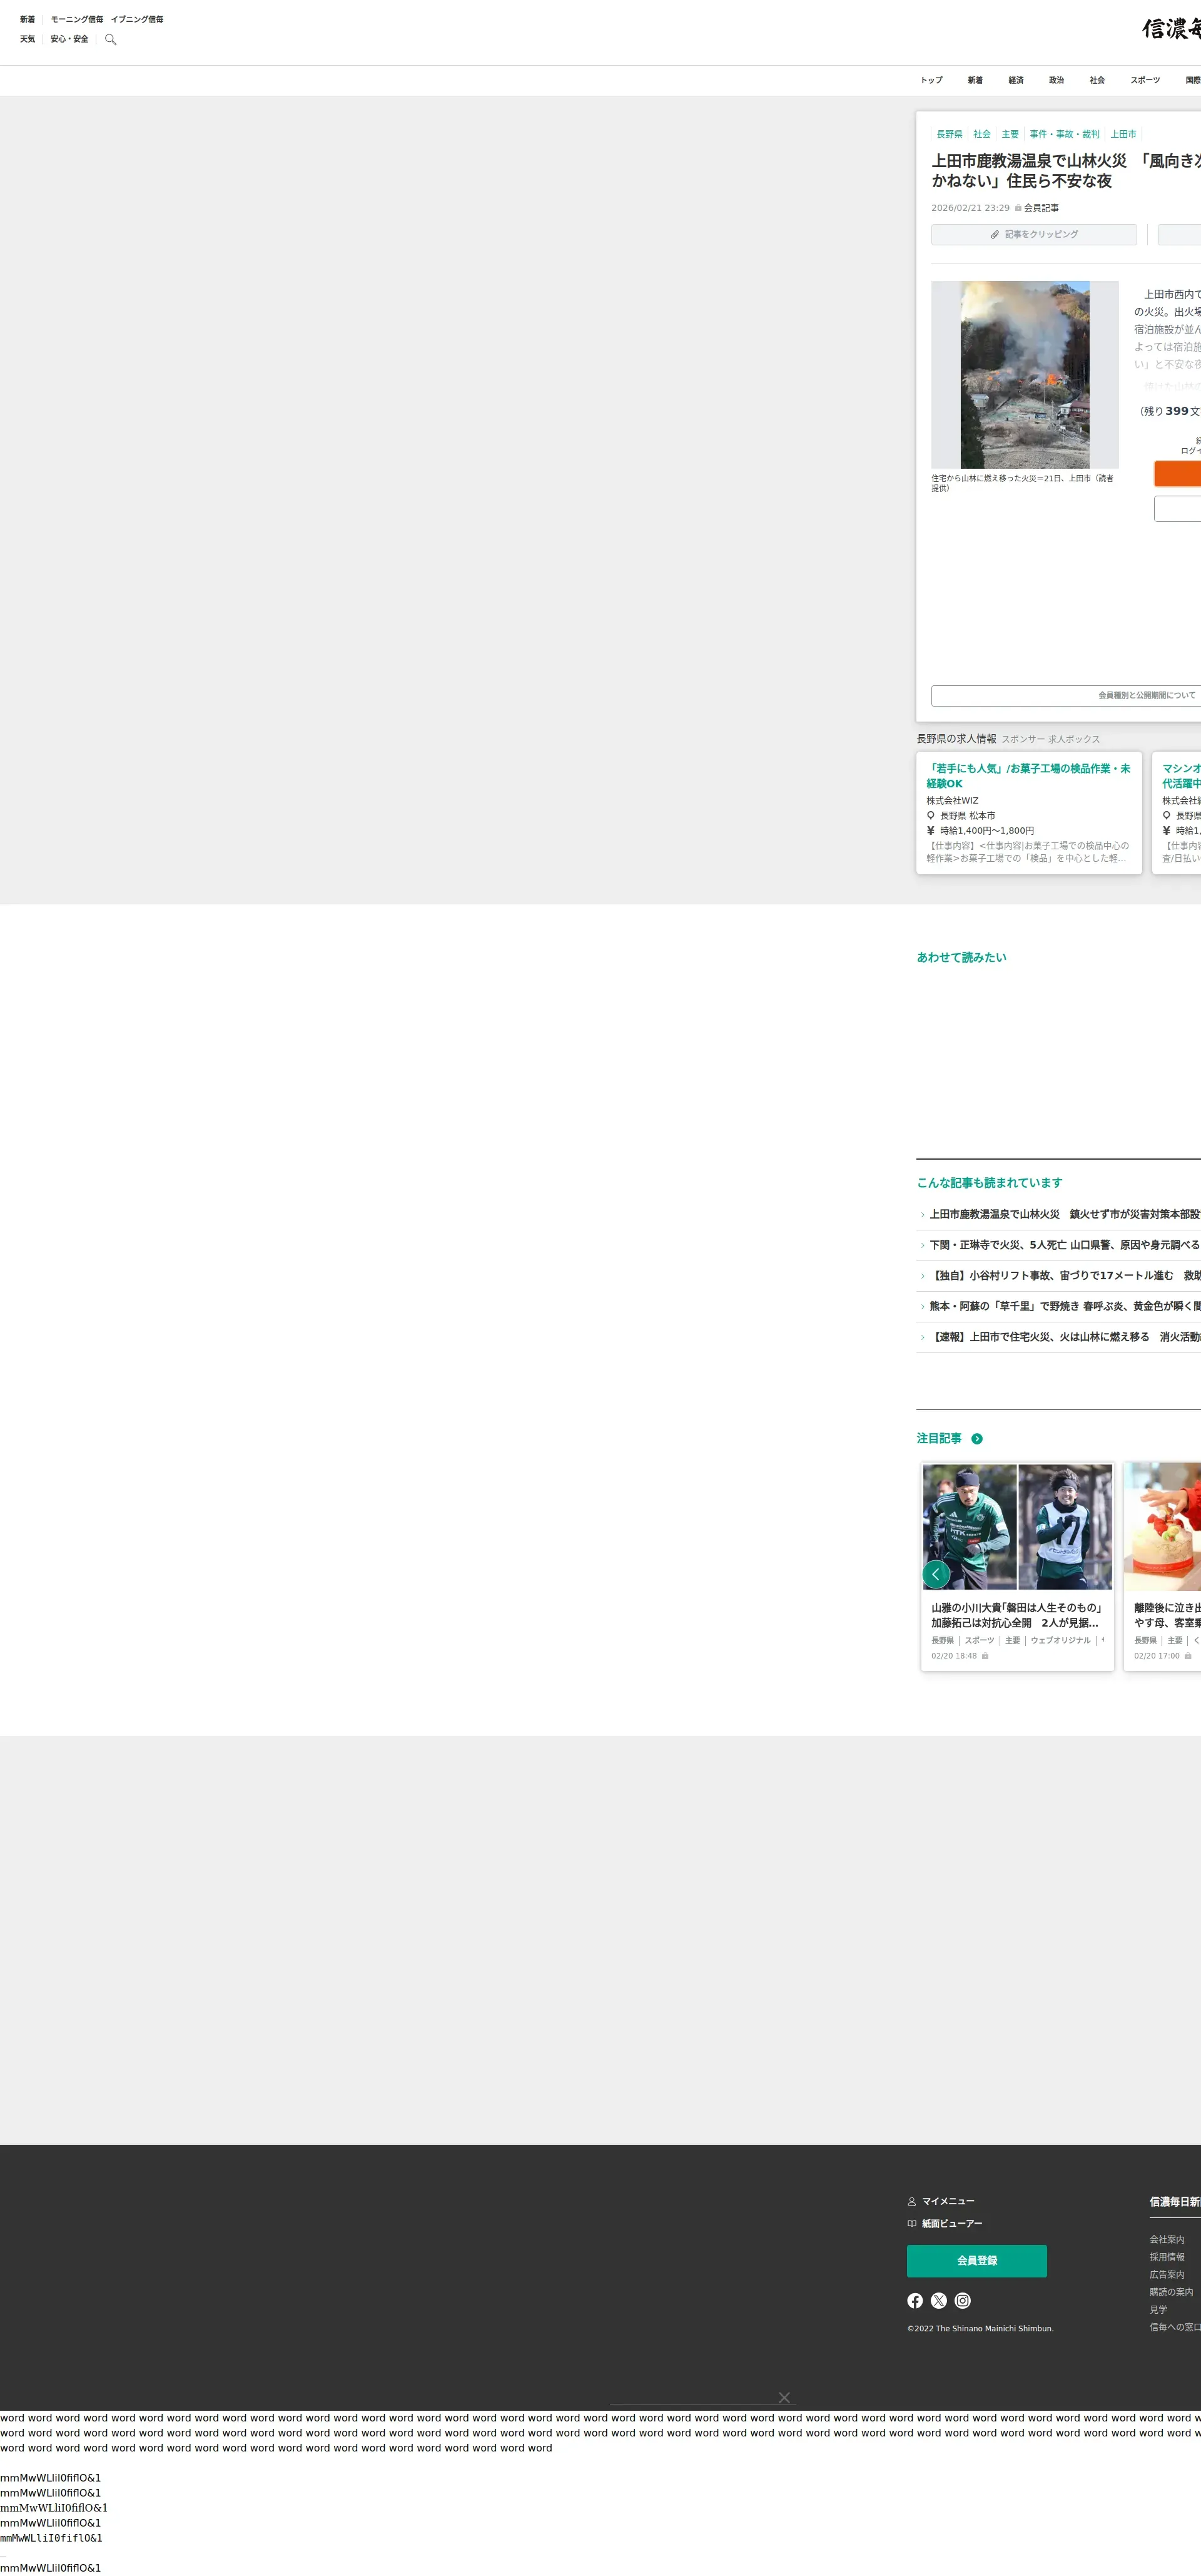
Task: Click the 事件・事故・裁判 category tag
Action: click(1064, 135)
